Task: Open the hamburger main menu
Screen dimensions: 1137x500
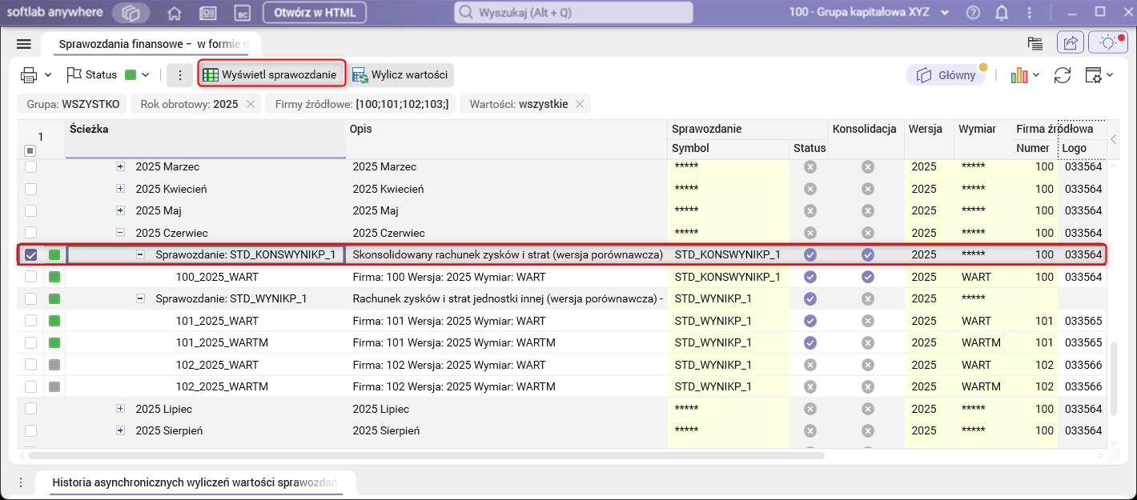Action: coord(23,44)
